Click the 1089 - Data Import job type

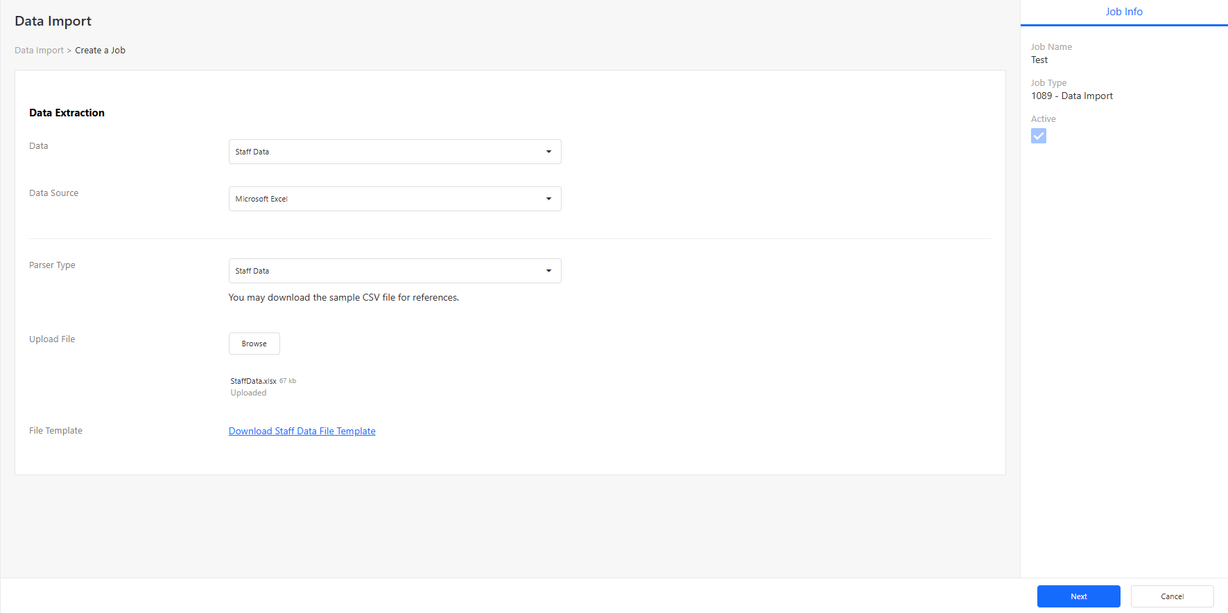click(1071, 96)
